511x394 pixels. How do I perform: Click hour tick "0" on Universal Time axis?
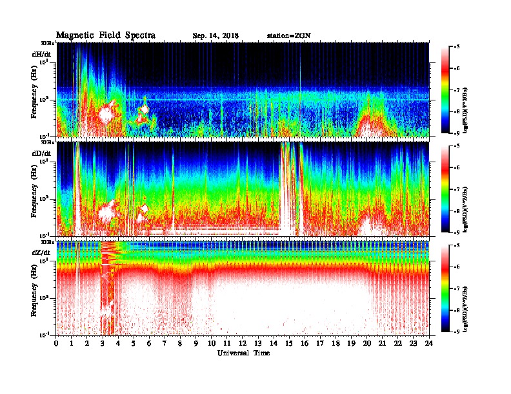click(56, 343)
